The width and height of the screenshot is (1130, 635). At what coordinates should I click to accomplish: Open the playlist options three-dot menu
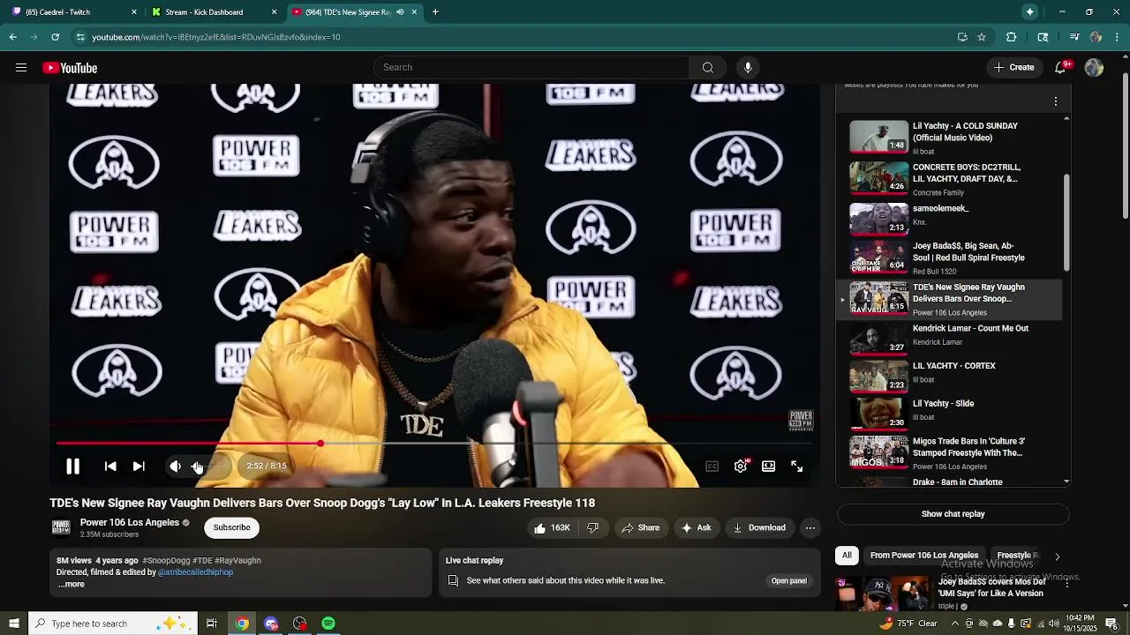pyautogui.click(x=1056, y=101)
